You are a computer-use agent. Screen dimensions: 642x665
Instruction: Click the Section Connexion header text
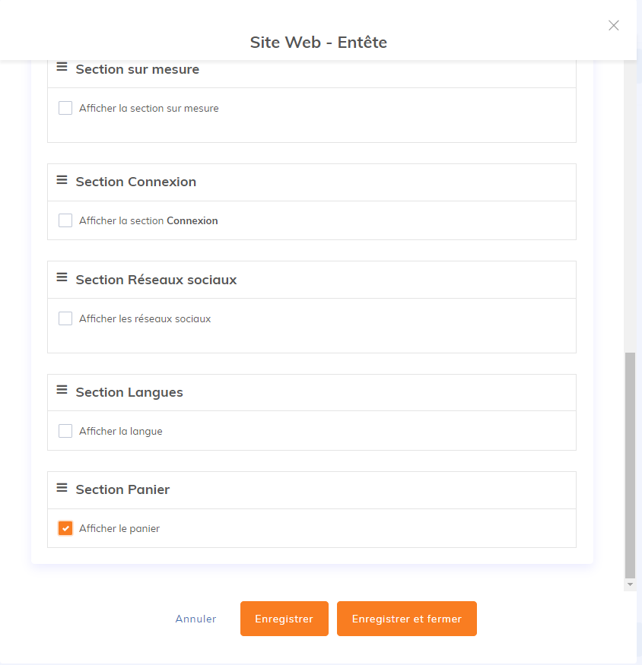135,182
